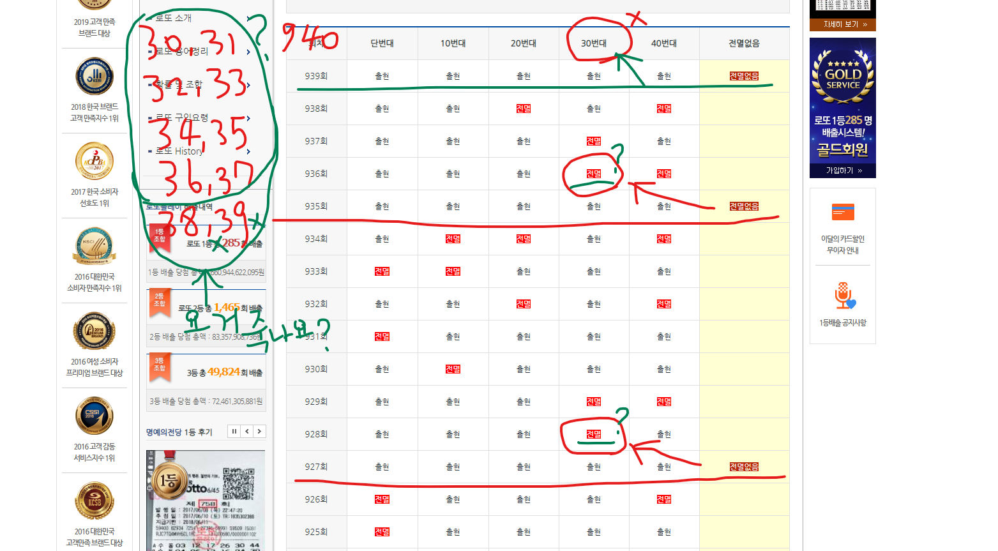998x551 pixels.
Task: Click the 2016 CSSI customer service badge
Action: pyautogui.click(x=95, y=416)
